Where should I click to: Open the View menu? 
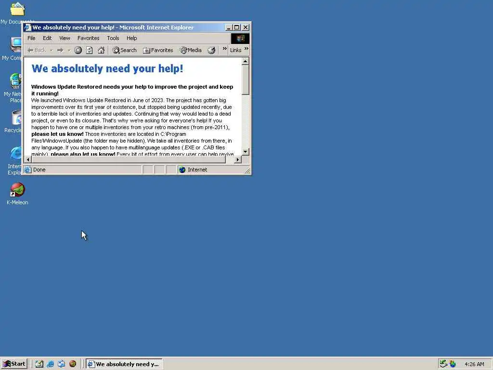[x=65, y=38]
